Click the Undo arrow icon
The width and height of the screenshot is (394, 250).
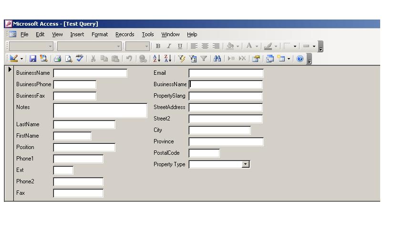tap(129, 59)
